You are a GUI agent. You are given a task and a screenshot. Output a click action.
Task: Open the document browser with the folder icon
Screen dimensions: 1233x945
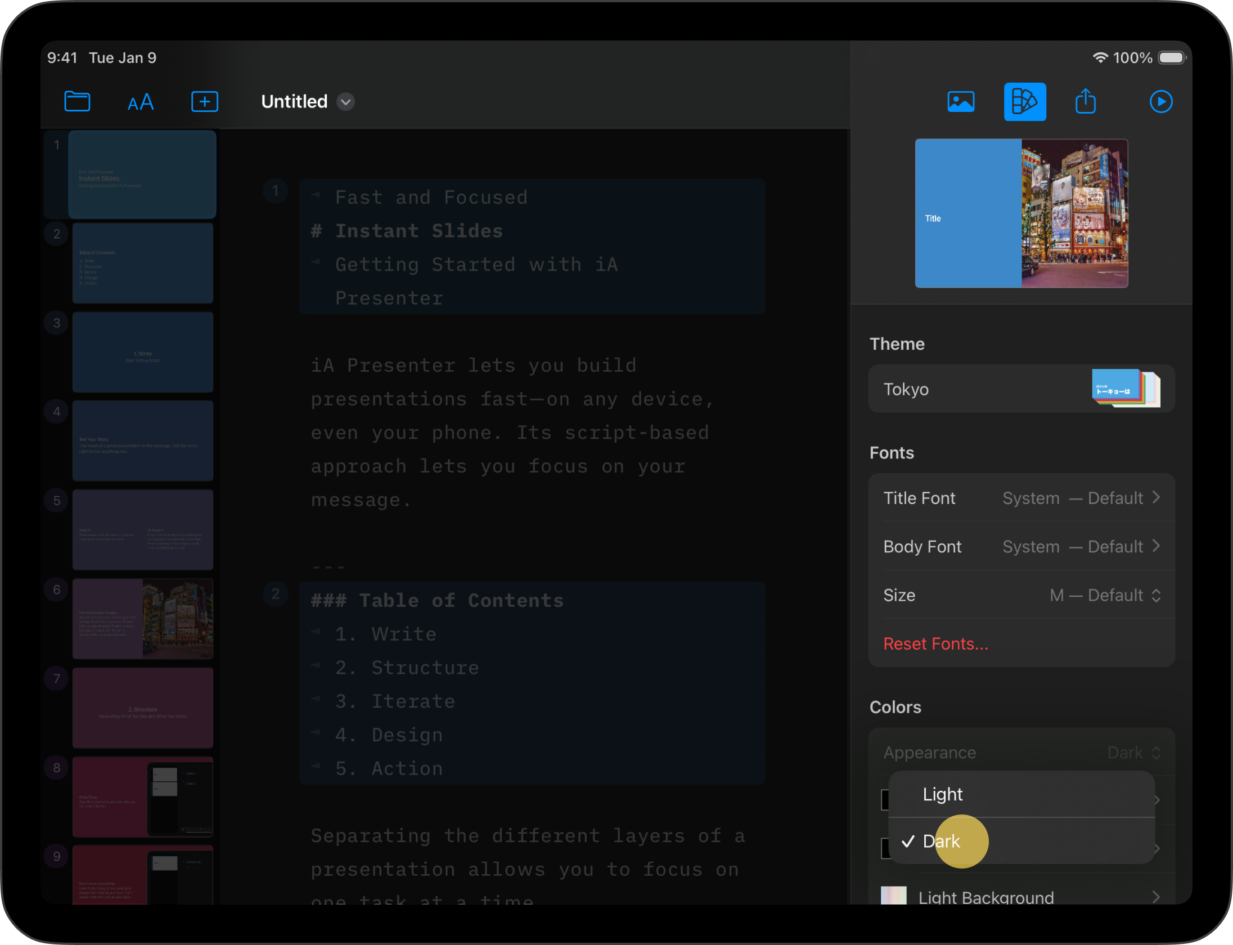77,101
